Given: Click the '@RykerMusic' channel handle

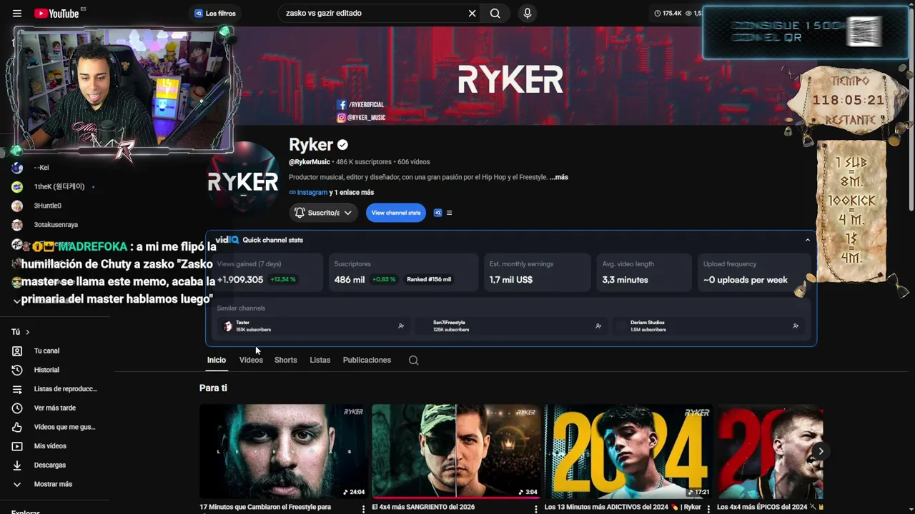Looking at the screenshot, I should click(x=310, y=162).
